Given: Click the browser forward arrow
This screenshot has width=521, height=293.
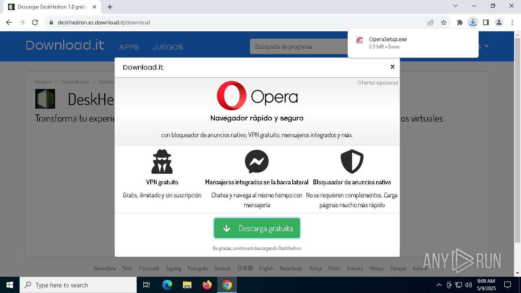Looking at the screenshot, I should point(22,22).
